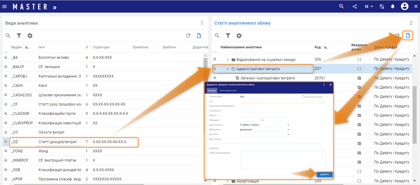Open the user account avatar
The image size is (420, 185).
405,6
